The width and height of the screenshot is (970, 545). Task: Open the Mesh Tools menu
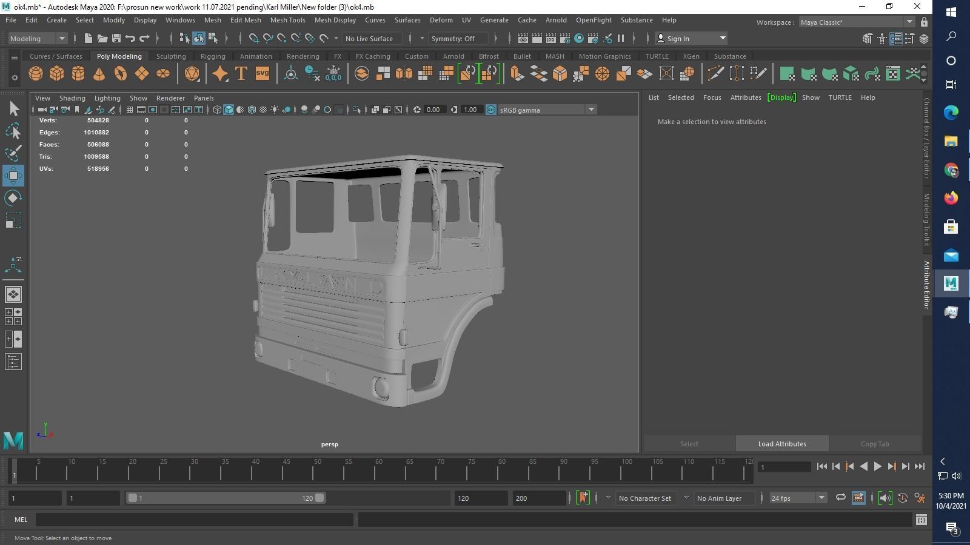click(287, 20)
